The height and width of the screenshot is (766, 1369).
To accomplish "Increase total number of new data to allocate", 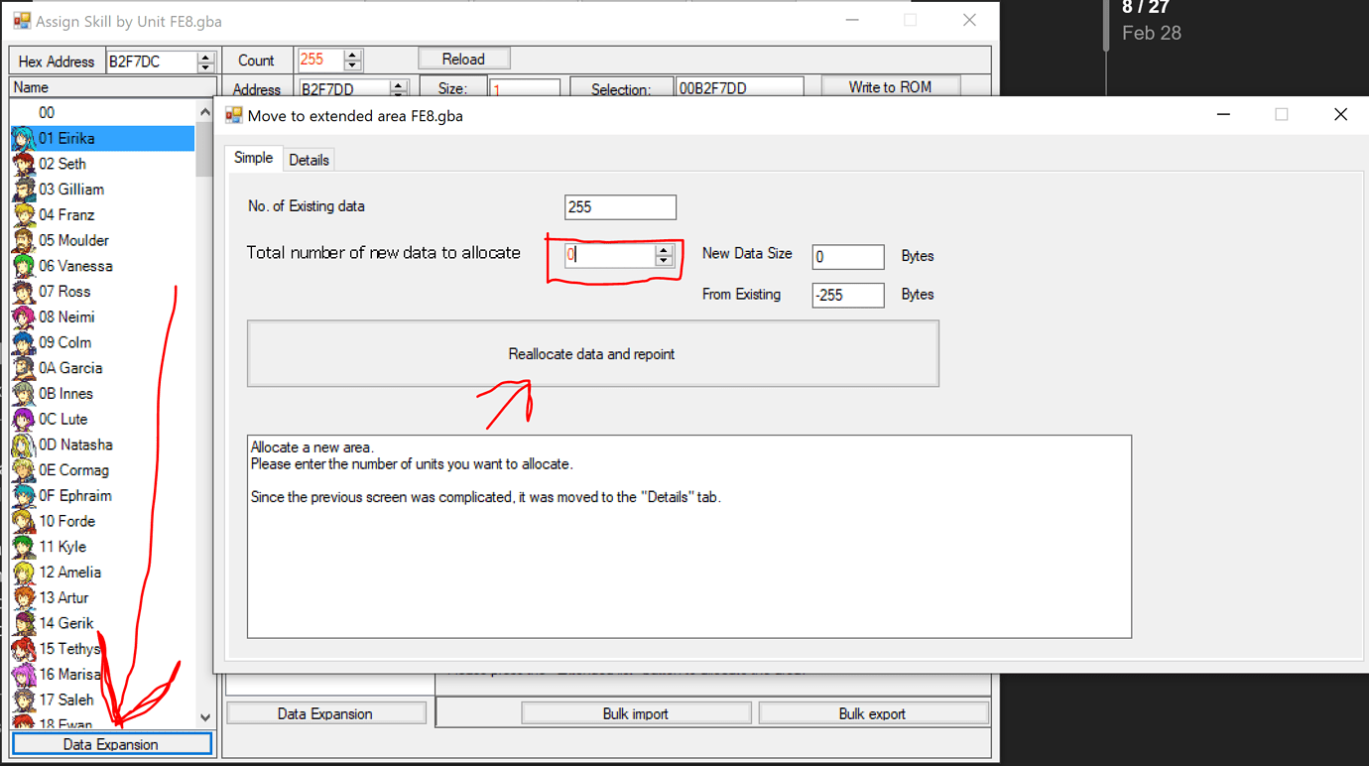I will pyautogui.click(x=663, y=249).
